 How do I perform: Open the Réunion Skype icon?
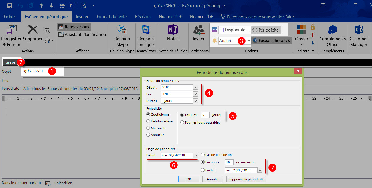coord(122,30)
